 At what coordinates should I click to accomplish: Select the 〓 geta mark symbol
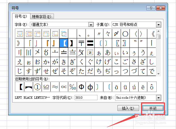tap(90, 43)
